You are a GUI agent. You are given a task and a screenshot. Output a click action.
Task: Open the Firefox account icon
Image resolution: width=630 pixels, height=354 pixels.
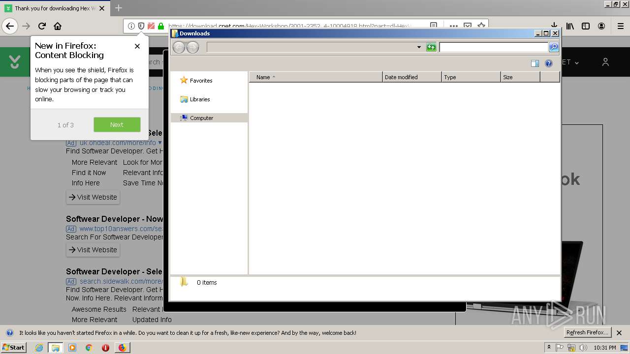601,26
